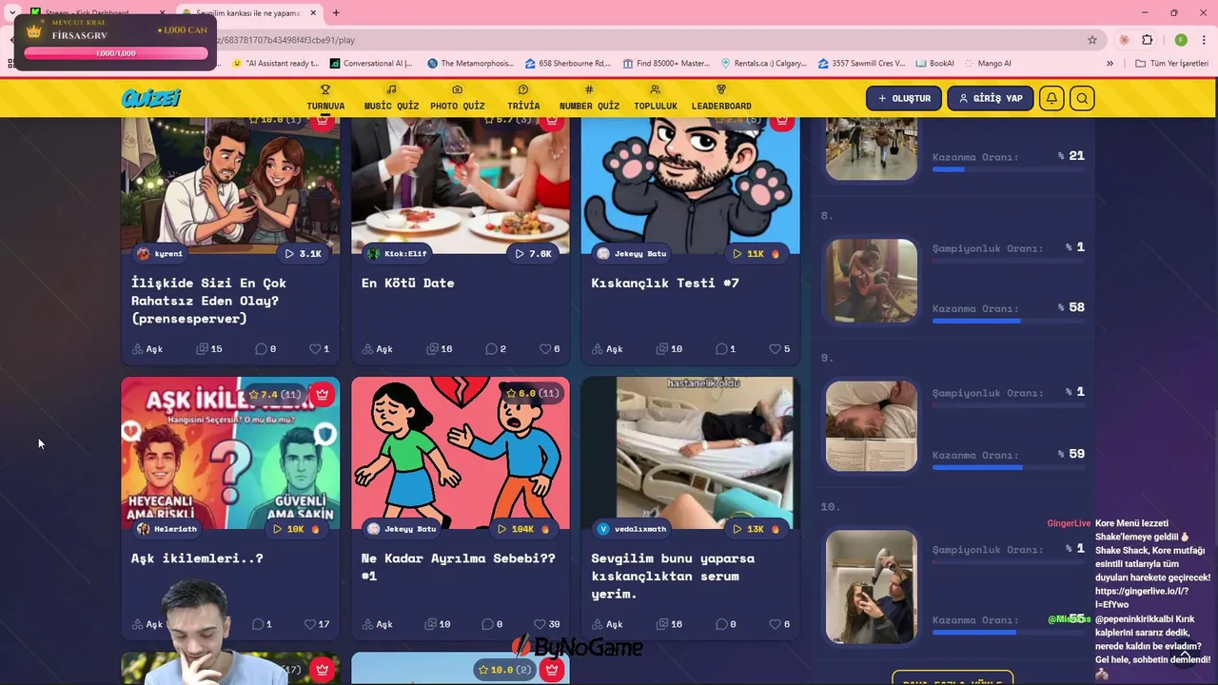Click the rank 10 mirror selfie image
Screen dimensions: 1218x685
tap(872, 587)
